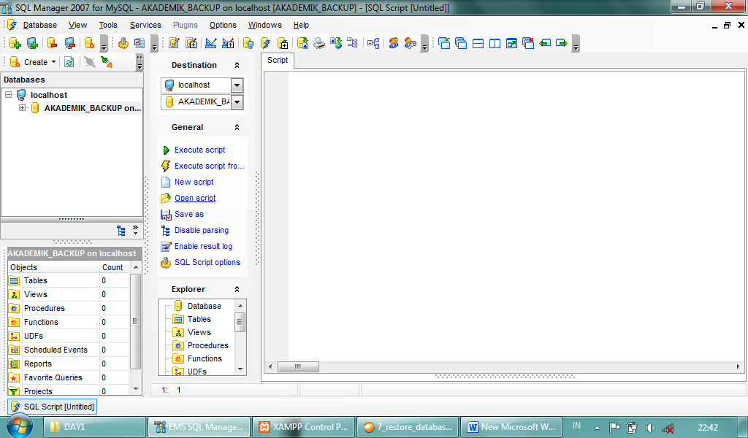Click the Save as link
This screenshot has height=438, width=748.
point(189,214)
